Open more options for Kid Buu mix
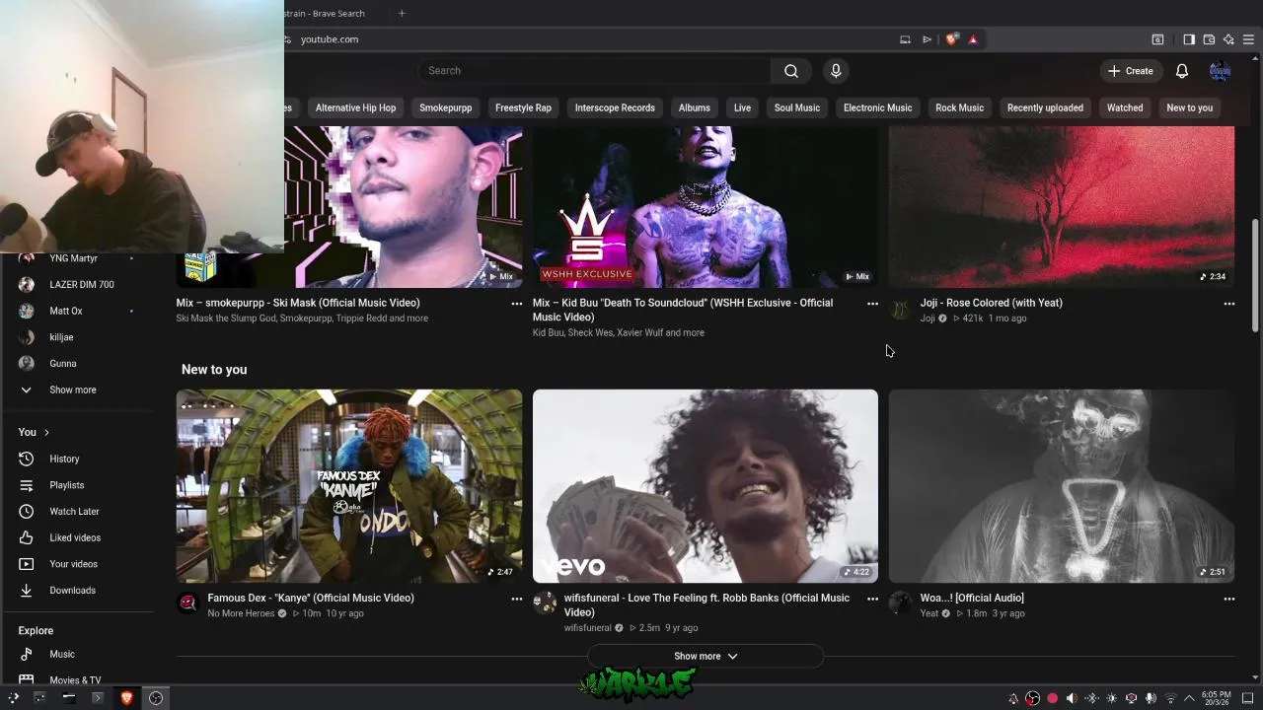This screenshot has width=1263, height=710. click(872, 304)
